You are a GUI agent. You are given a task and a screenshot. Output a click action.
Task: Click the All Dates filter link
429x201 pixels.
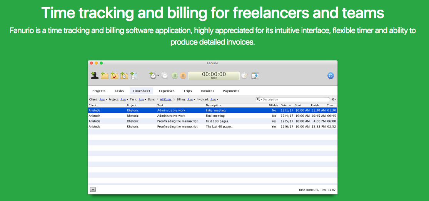[x=166, y=99]
